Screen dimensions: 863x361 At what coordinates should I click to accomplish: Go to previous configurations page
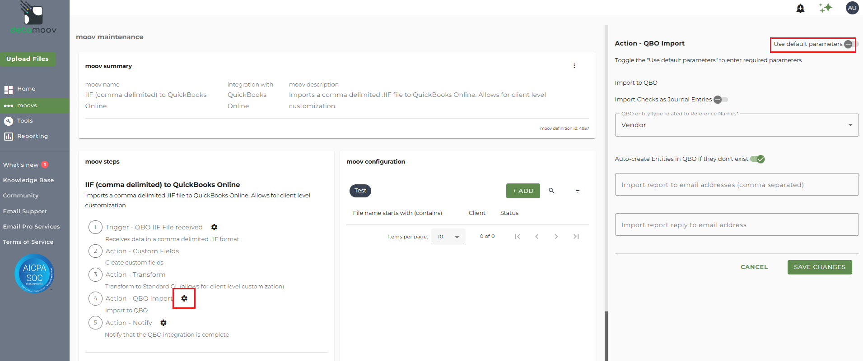coord(537,237)
